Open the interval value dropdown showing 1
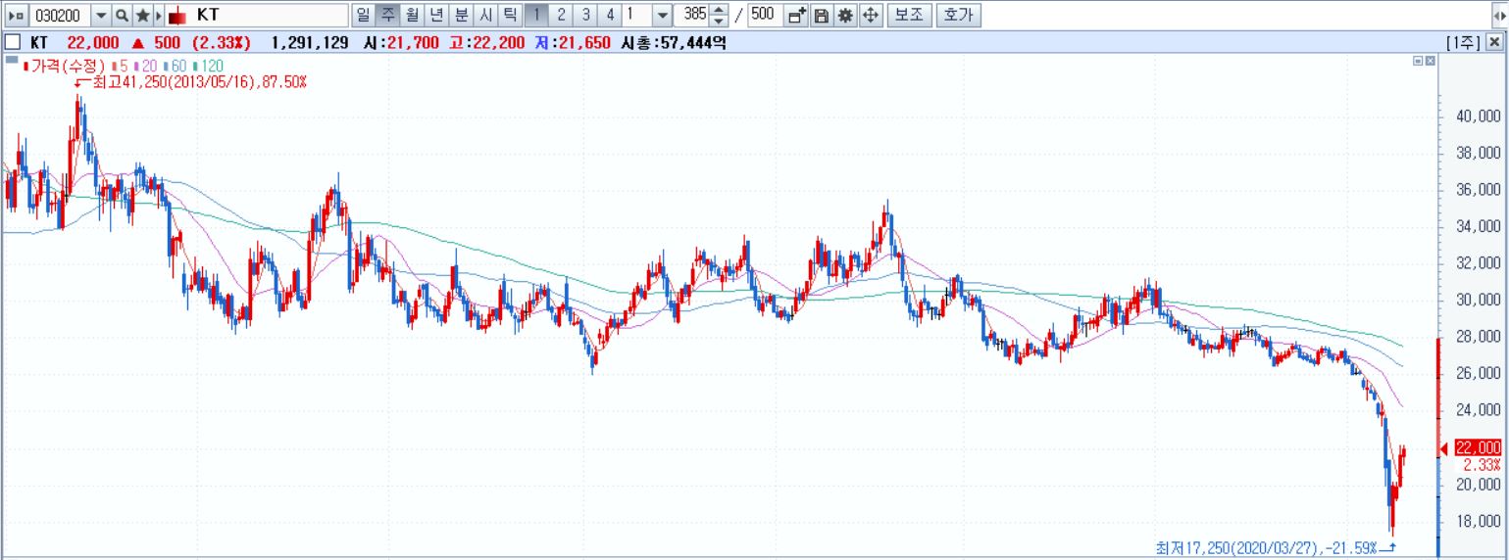 tap(662, 15)
